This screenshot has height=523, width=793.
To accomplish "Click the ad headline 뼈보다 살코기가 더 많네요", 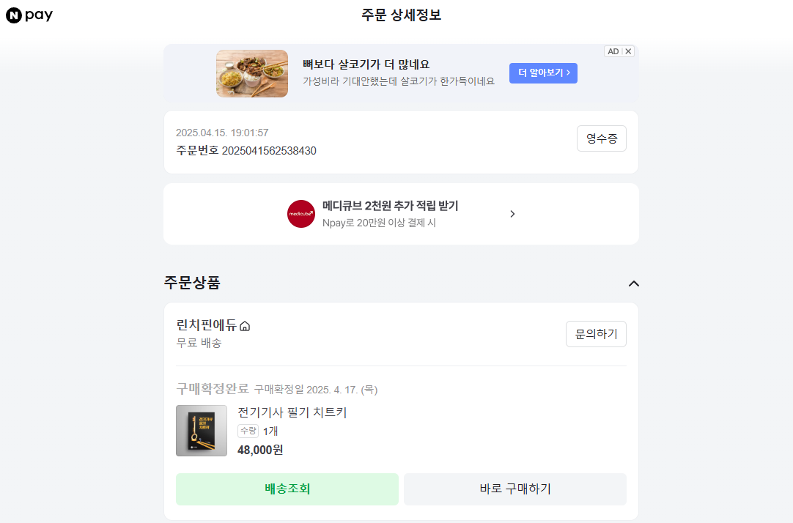I will tap(366, 64).
